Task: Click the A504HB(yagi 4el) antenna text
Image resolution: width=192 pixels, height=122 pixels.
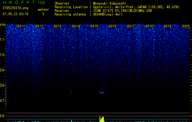Action: coord(108,14)
